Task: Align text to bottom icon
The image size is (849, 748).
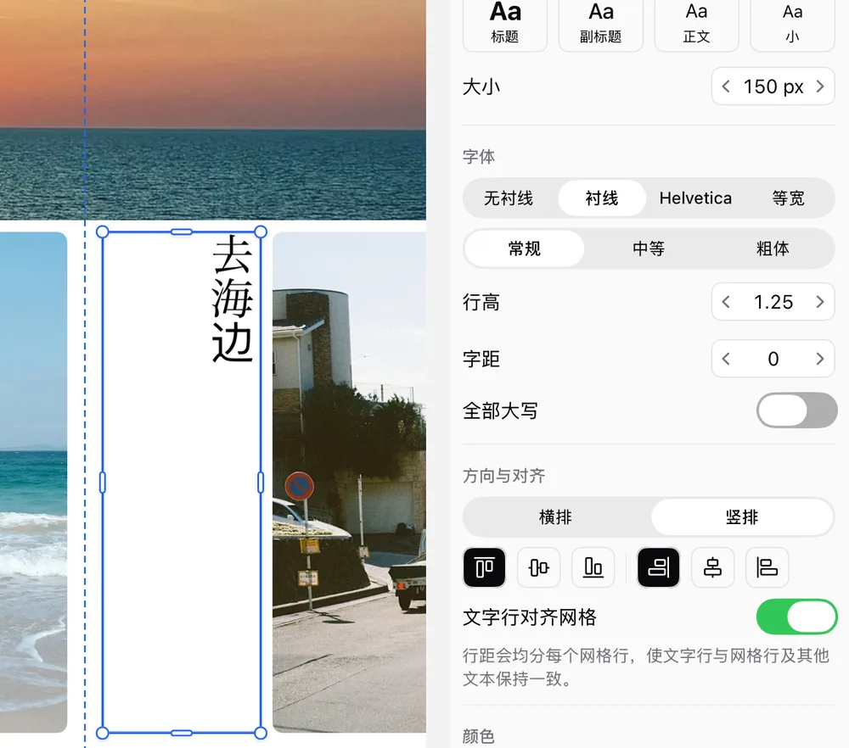Action: (593, 567)
